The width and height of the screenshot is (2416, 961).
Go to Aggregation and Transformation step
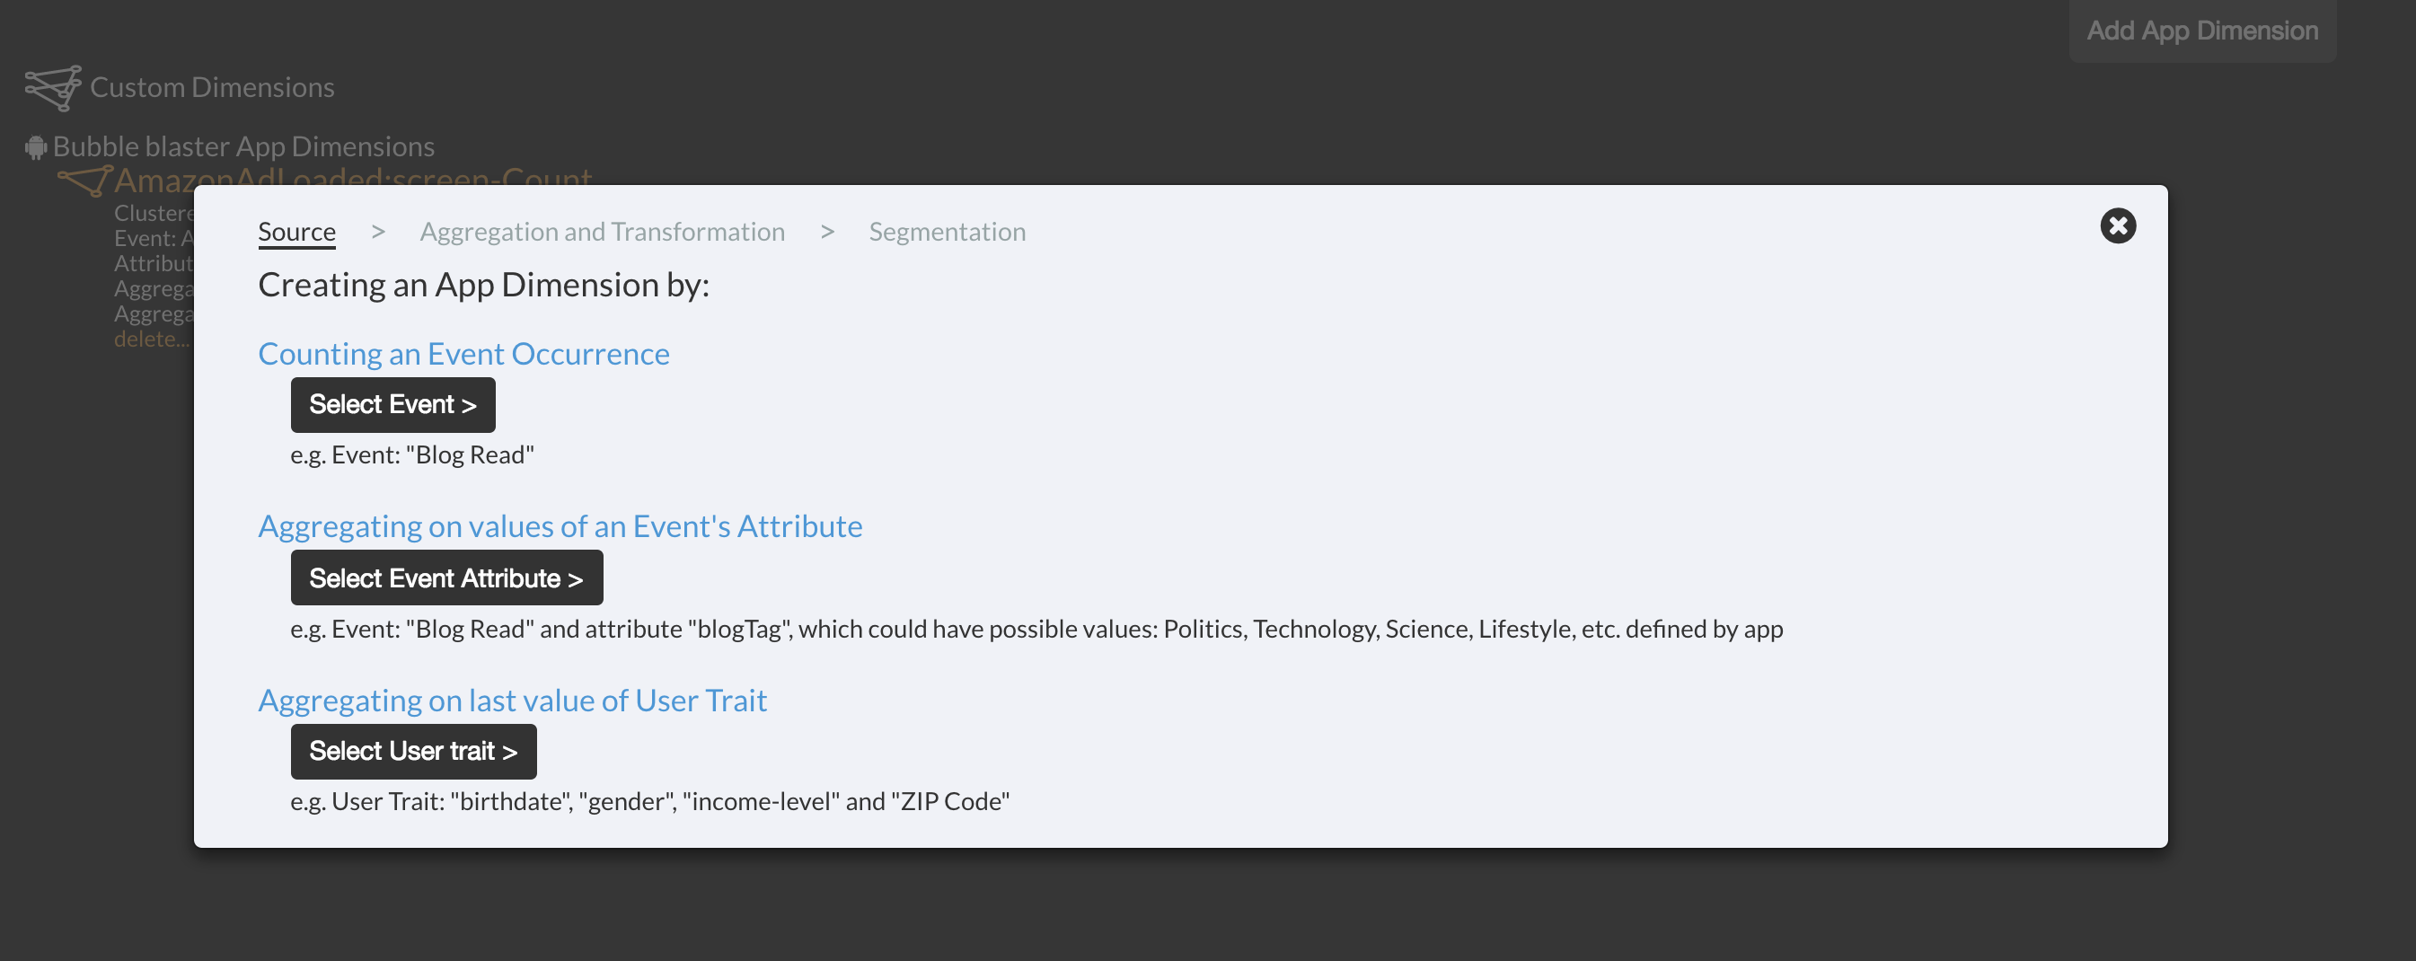click(x=602, y=232)
